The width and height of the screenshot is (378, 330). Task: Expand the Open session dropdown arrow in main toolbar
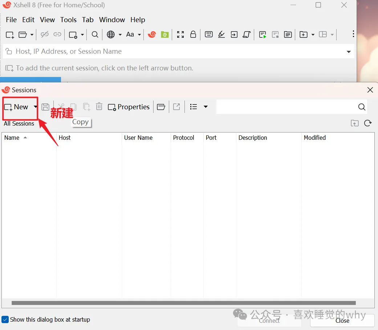point(32,35)
